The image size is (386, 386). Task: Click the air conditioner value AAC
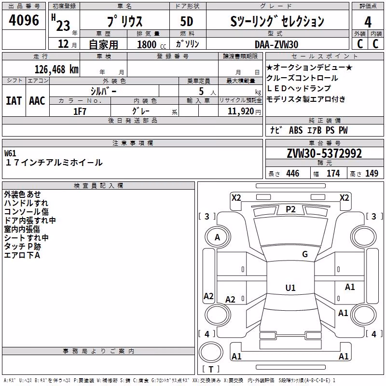click(x=37, y=101)
